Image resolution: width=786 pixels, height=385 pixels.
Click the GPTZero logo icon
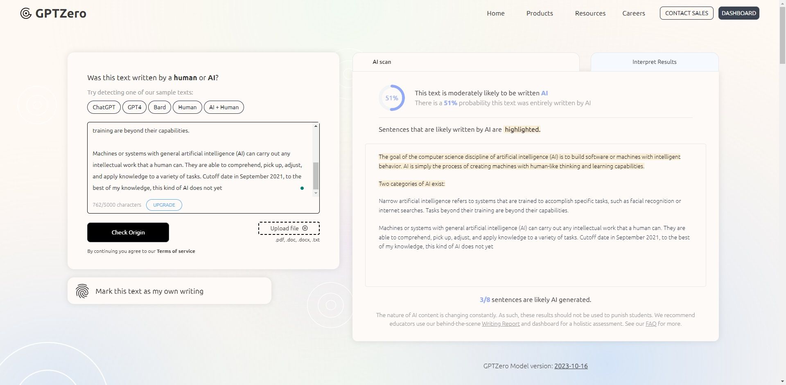tap(25, 13)
